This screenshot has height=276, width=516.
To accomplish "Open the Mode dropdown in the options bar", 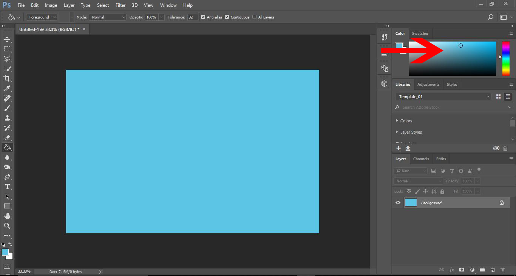I will click(x=108, y=17).
